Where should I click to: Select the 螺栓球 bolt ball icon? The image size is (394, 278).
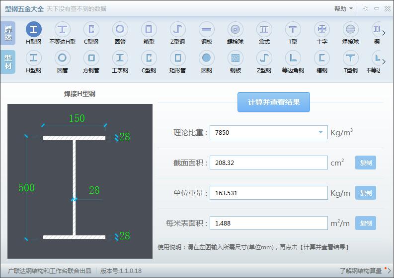point(235,30)
